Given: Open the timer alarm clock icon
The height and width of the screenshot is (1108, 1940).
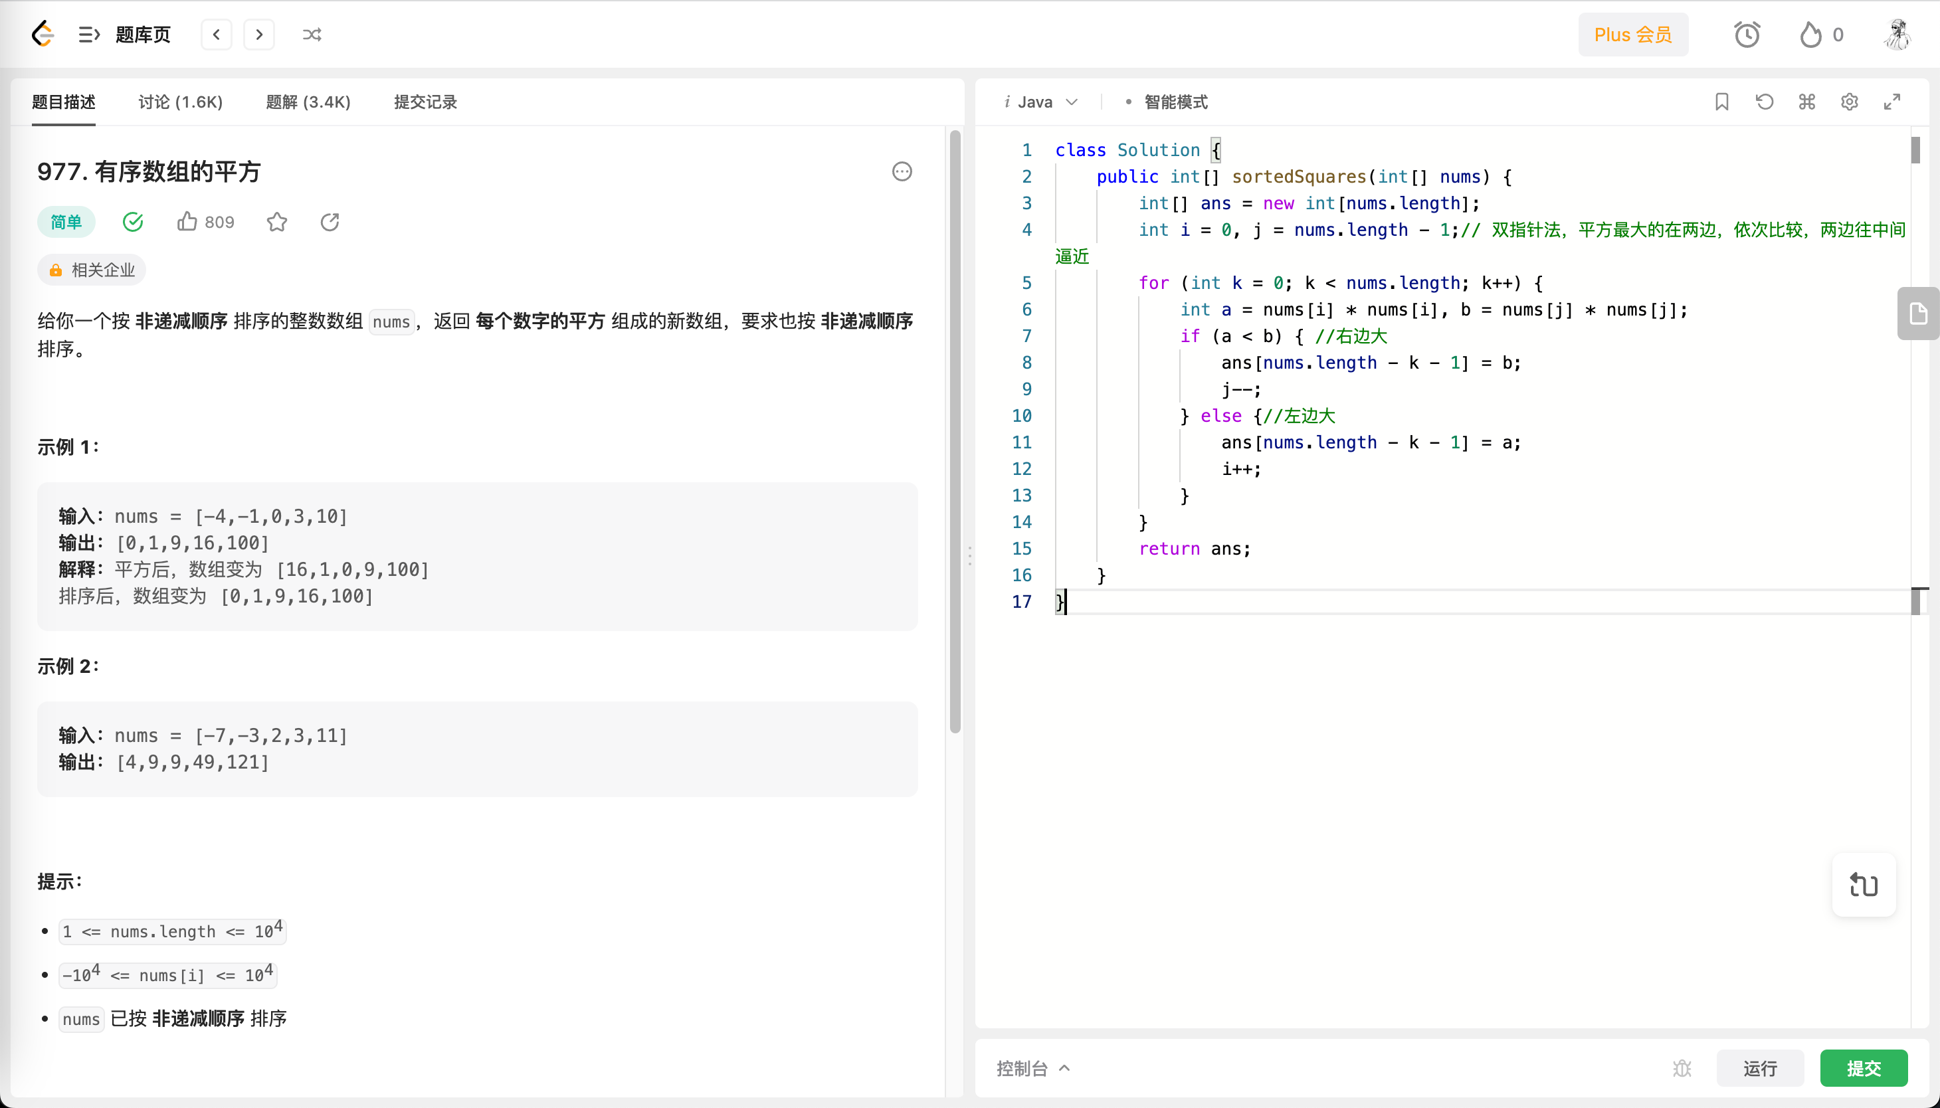Looking at the screenshot, I should point(1747,35).
